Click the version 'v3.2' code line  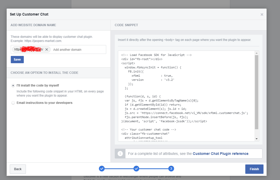pyautogui.click(x=153, y=80)
